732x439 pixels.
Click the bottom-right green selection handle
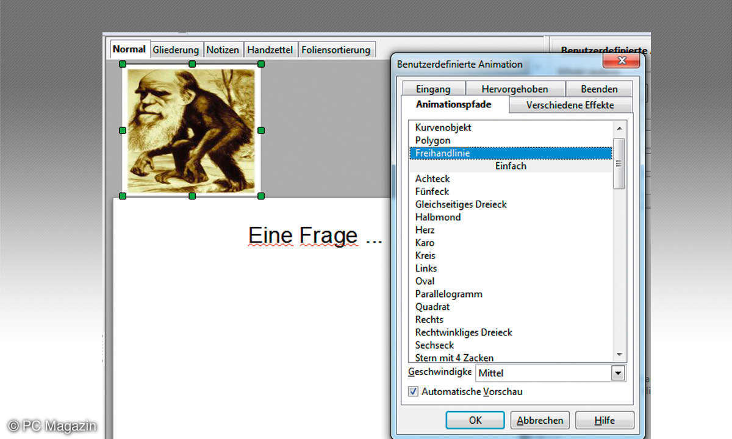point(261,196)
